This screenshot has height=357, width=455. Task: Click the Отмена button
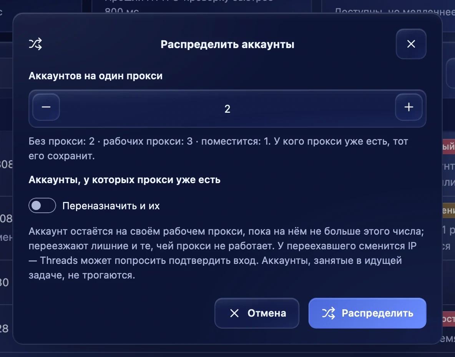click(x=257, y=313)
